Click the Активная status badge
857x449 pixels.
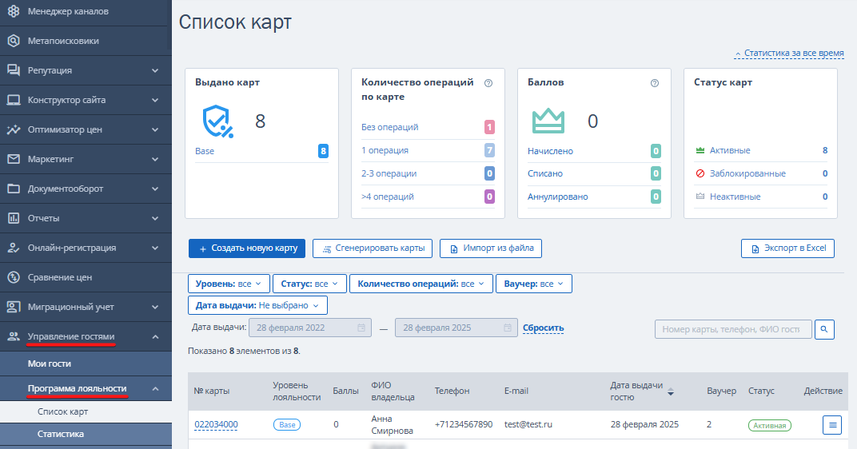770,425
